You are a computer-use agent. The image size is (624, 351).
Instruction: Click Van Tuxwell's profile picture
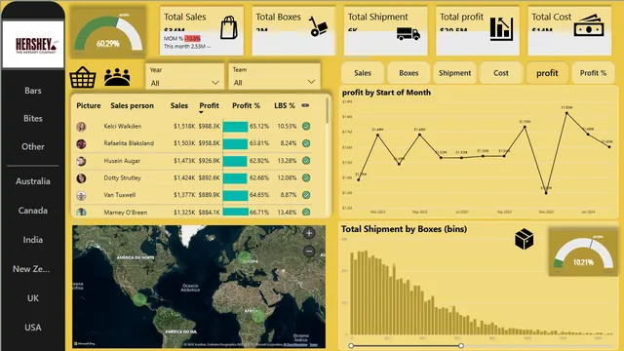(81, 195)
